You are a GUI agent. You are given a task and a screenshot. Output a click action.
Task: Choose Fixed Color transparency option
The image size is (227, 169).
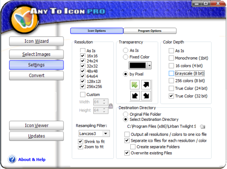point(126,57)
